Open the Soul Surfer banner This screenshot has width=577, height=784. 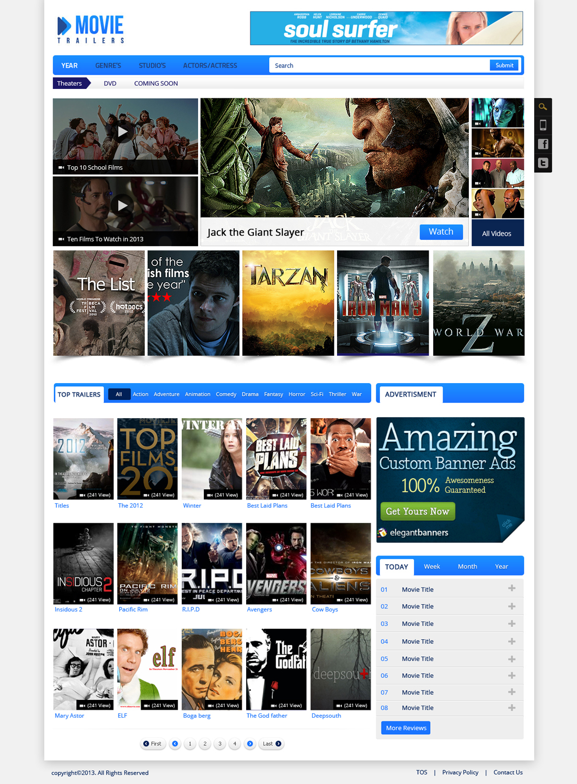[386, 28]
